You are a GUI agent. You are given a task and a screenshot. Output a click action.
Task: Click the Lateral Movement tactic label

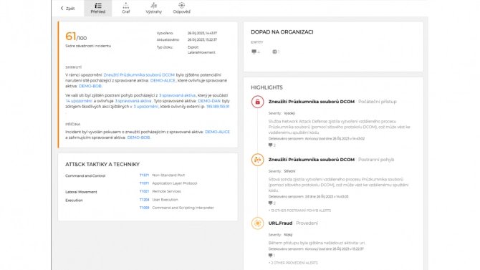point(81,192)
